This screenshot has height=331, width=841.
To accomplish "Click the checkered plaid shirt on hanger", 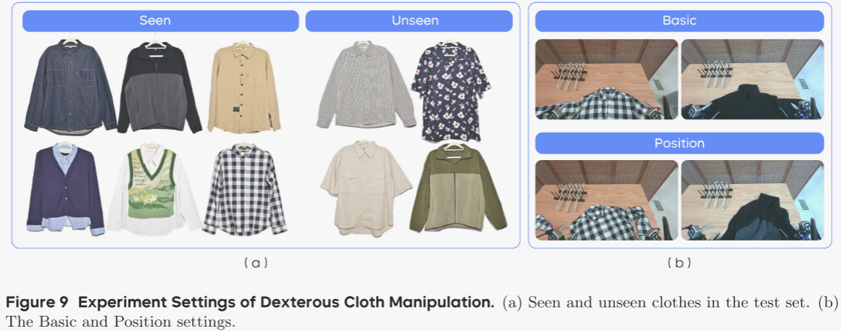I will (x=244, y=189).
